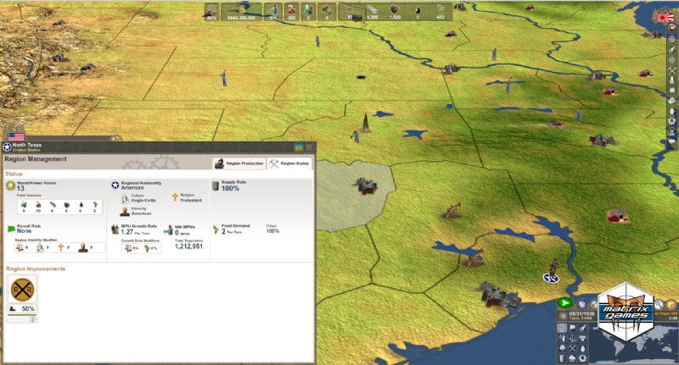
Task: Click the factory industry icon in top bar
Action: click(x=292, y=10)
